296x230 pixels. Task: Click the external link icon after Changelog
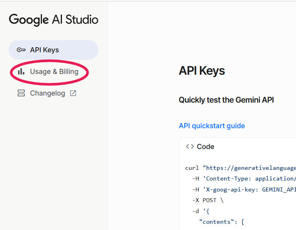[x=73, y=93]
